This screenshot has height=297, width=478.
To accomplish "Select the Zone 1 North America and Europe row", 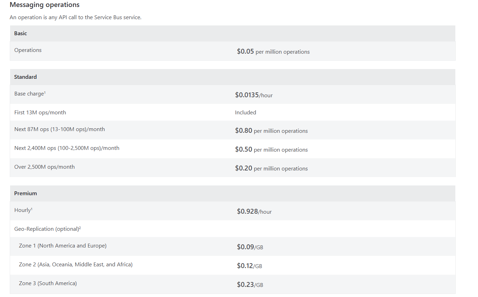I will coord(63,246).
